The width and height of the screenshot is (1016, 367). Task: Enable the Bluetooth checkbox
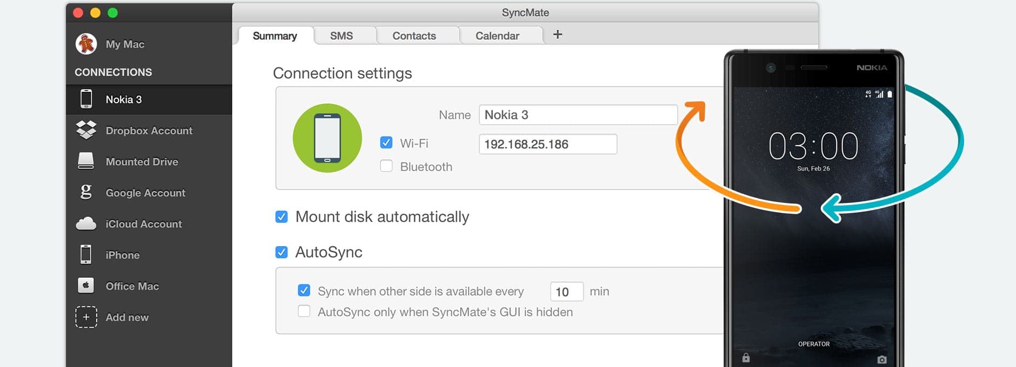tap(386, 166)
